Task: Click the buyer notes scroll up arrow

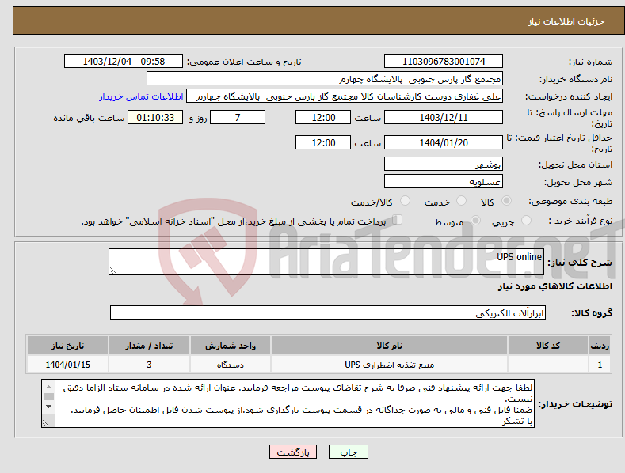Action: point(48,387)
